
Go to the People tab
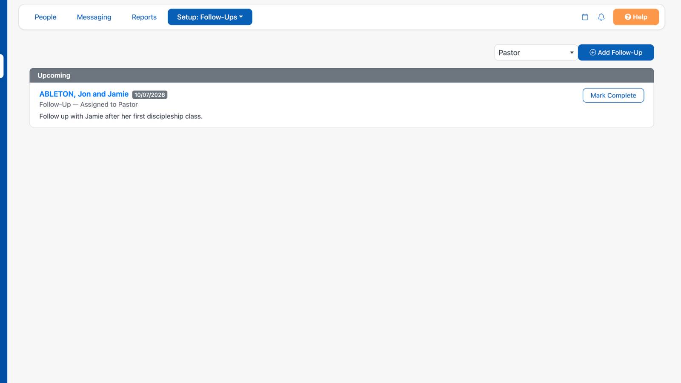click(x=46, y=17)
